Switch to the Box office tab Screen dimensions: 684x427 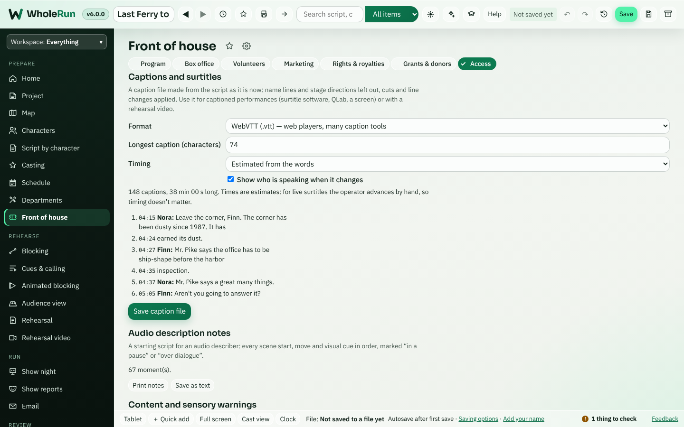point(196,64)
